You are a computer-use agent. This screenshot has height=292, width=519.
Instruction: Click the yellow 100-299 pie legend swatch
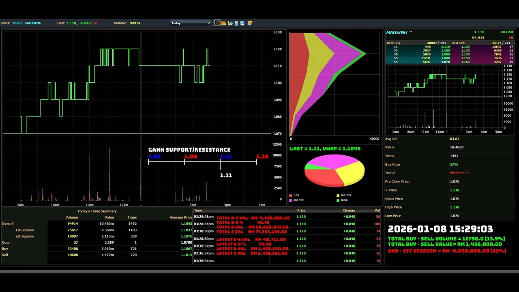pos(338,195)
